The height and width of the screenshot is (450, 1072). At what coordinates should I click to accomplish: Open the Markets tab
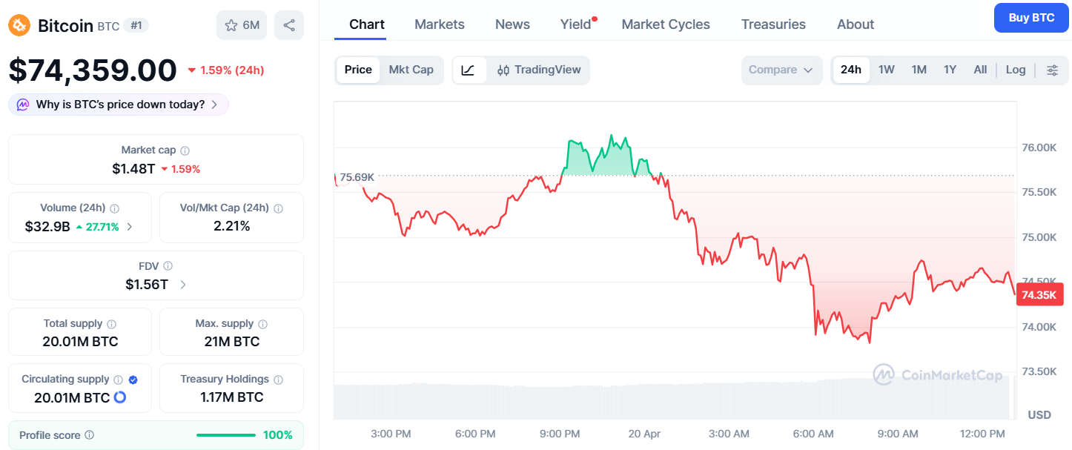coord(440,24)
